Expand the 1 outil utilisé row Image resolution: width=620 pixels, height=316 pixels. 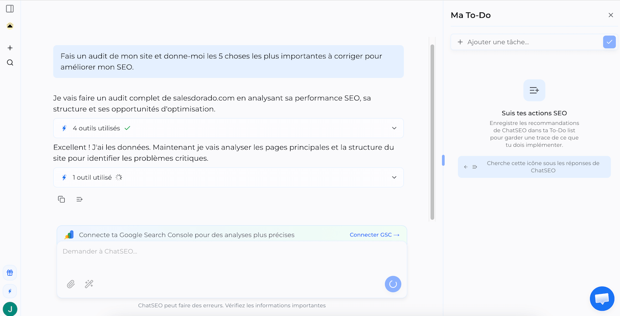pos(228,177)
